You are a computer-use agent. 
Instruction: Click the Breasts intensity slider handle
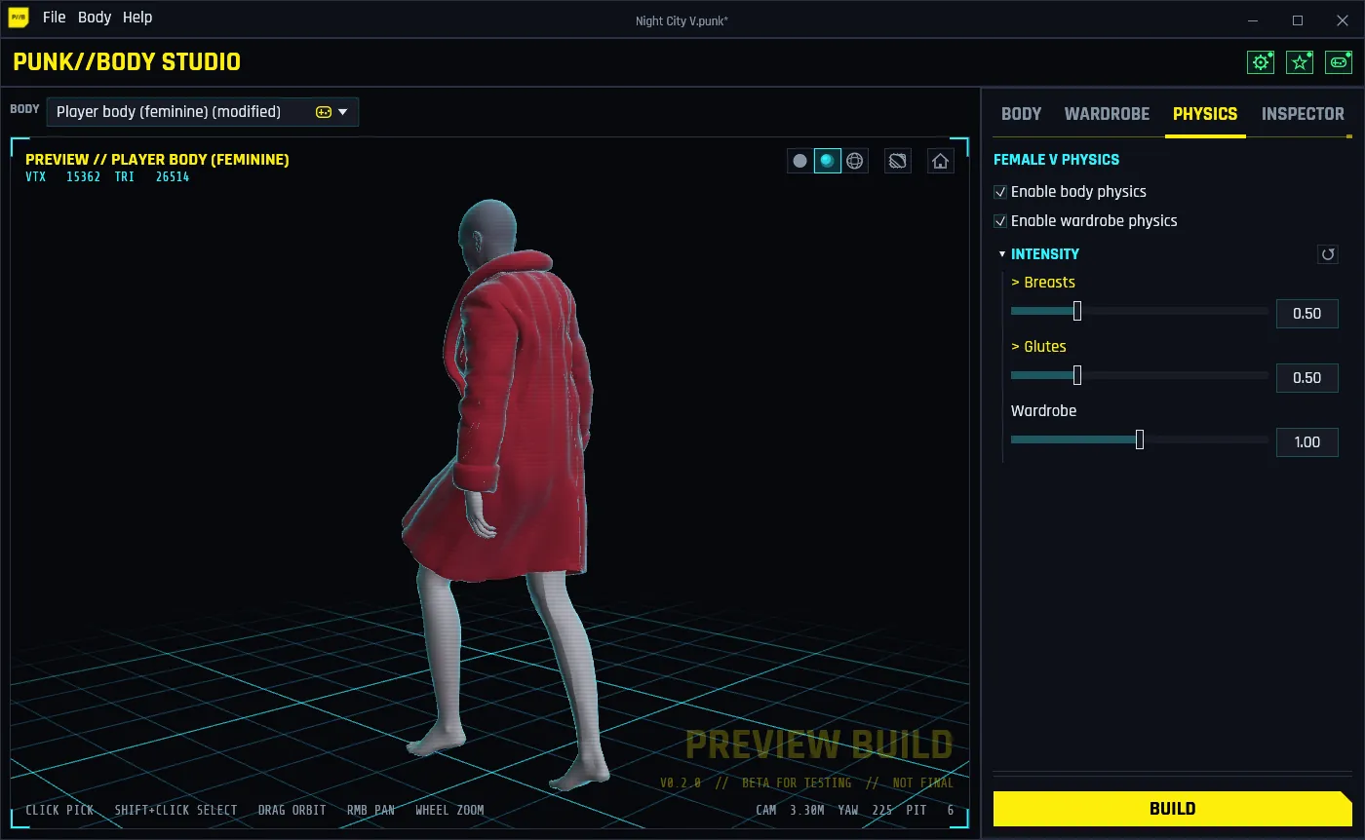(1077, 311)
